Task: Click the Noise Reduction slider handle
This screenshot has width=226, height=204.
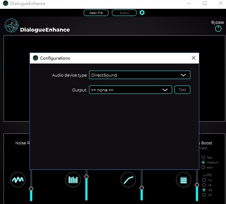Action: click(x=31, y=189)
